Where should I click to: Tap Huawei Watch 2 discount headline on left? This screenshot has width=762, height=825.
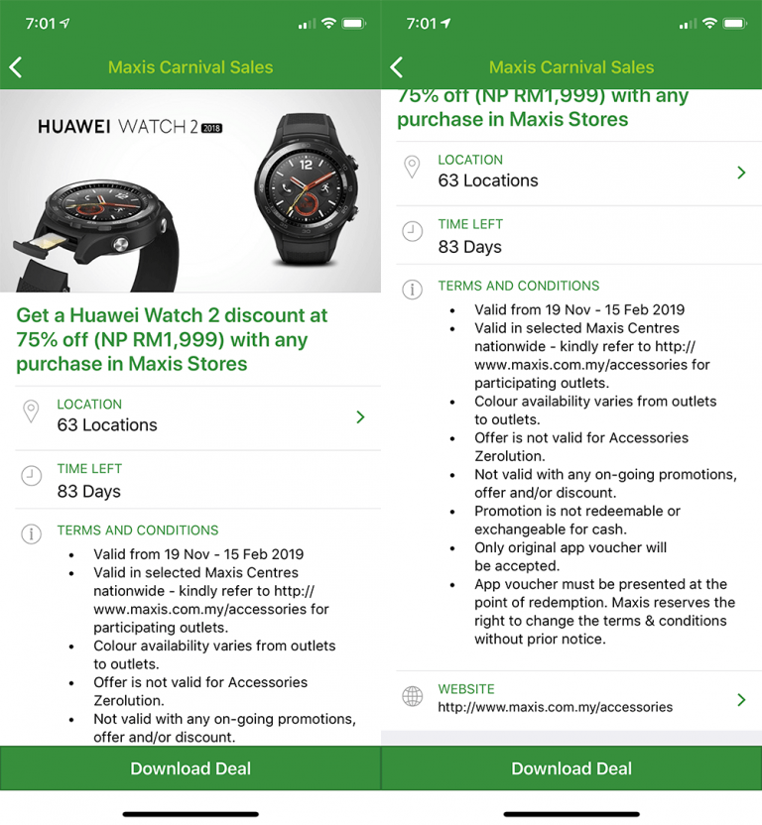click(x=172, y=339)
